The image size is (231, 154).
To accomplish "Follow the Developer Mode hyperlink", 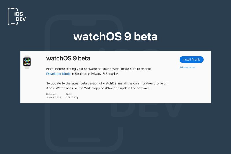I will click(x=58, y=74).
